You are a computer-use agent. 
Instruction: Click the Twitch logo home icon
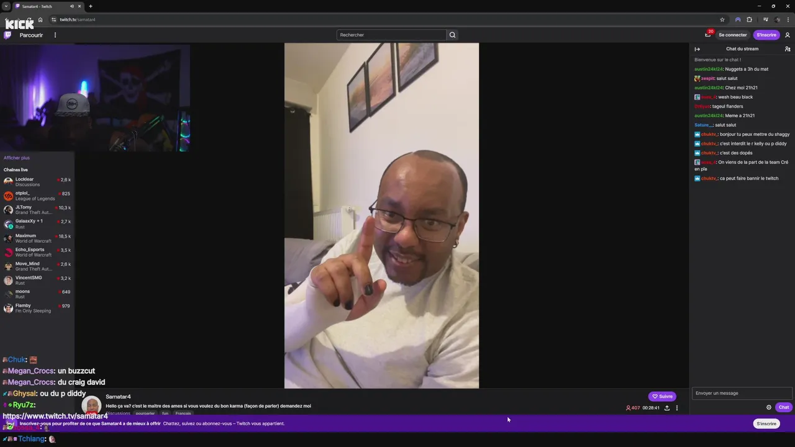click(7, 35)
